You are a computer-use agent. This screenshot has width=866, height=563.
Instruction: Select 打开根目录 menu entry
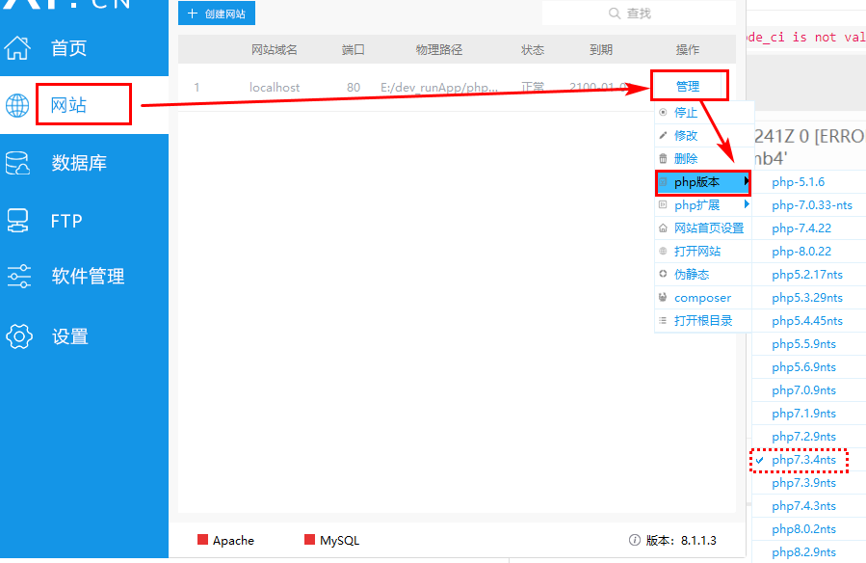[x=703, y=320]
